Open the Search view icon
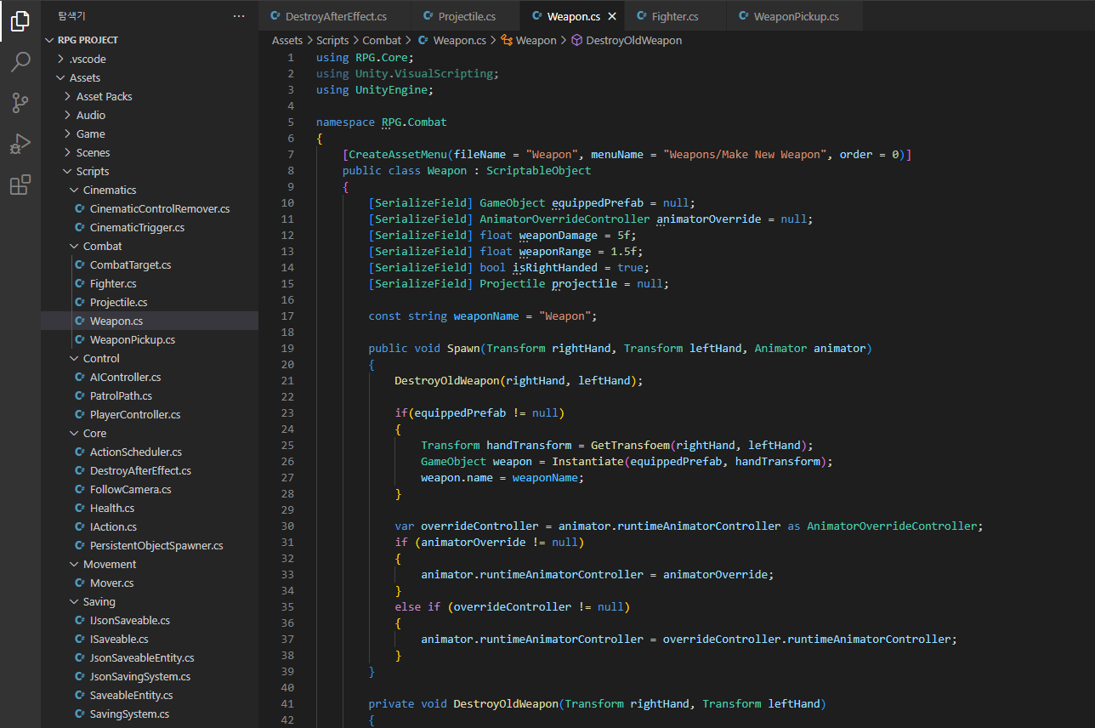The height and width of the screenshot is (728, 1095). [x=20, y=62]
